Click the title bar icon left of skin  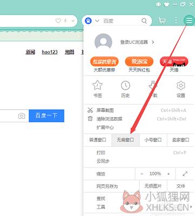coord(159,4)
